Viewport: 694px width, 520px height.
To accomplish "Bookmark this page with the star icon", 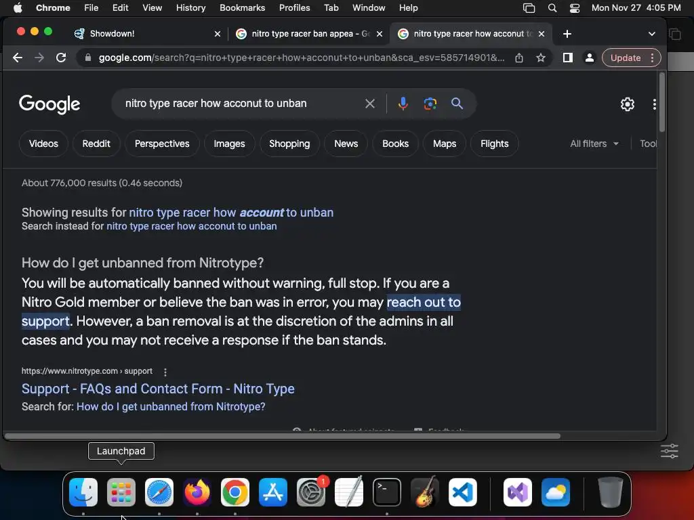I will coord(540,58).
